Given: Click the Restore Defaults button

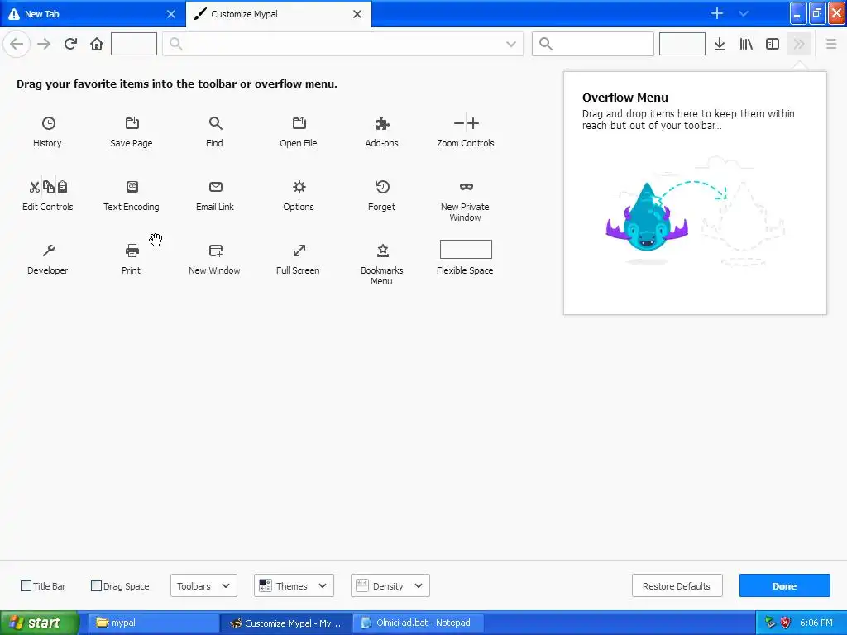Looking at the screenshot, I should 677,586.
